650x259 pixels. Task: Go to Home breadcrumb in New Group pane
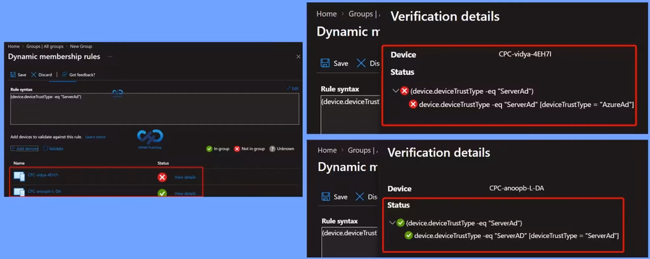point(14,46)
